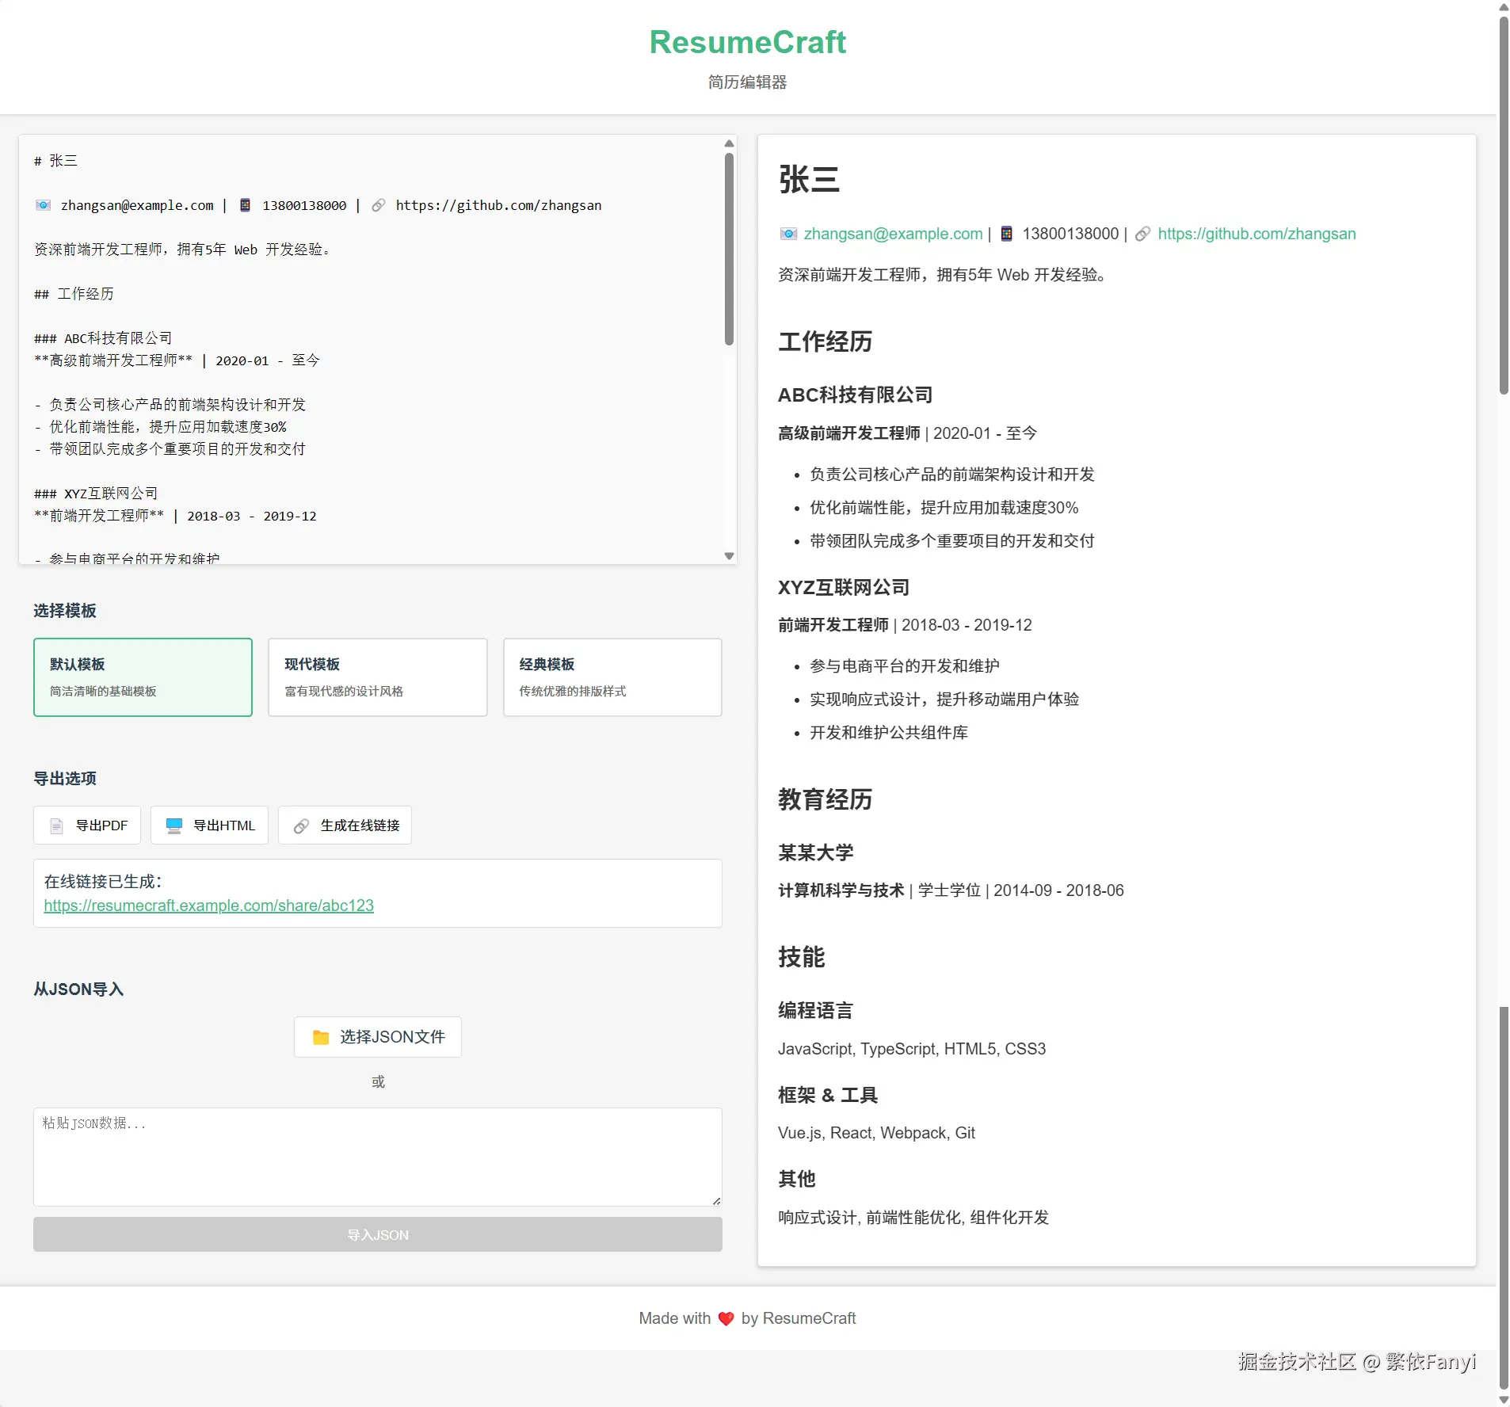Click the 技能 heading in the preview
This screenshot has width=1510, height=1407.
click(x=801, y=958)
